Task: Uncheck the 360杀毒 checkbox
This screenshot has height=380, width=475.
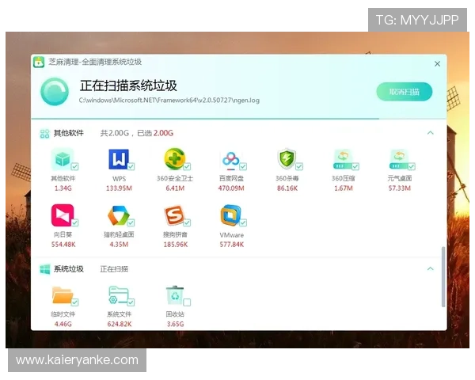Action: pyautogui.click(x=299, y=166)
